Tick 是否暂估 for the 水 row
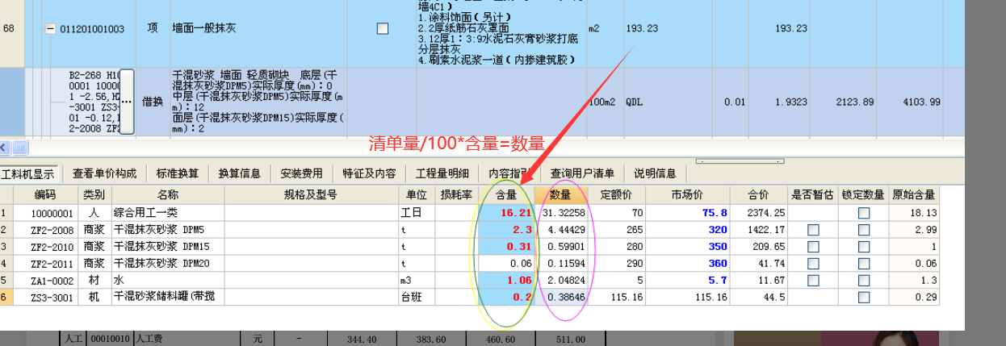Viewport: 1006px width, 346px height. click(813, 281)
